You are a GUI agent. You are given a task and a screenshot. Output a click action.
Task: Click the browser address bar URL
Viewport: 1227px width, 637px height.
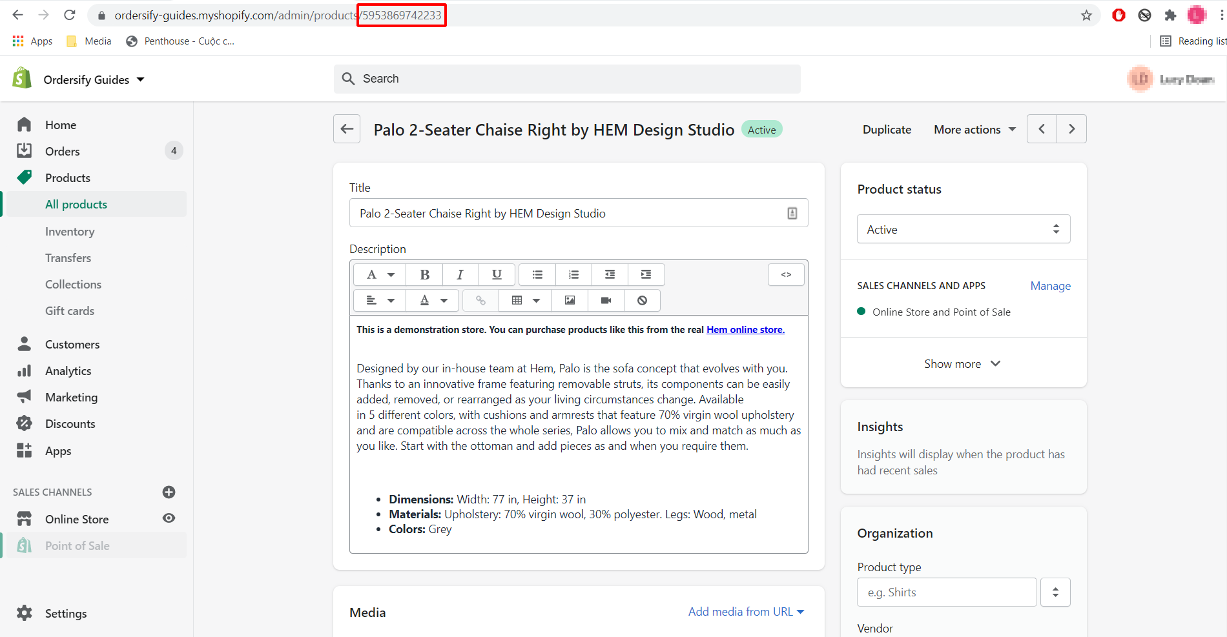[x=278, y=15]
